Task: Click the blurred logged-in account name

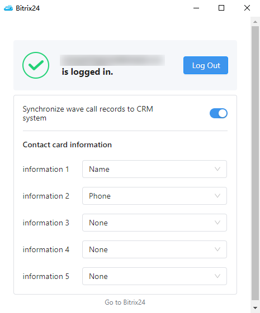Action: coord(112,60)
